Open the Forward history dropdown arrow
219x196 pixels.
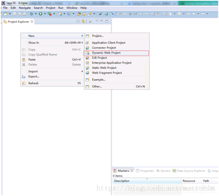(207, 14)
